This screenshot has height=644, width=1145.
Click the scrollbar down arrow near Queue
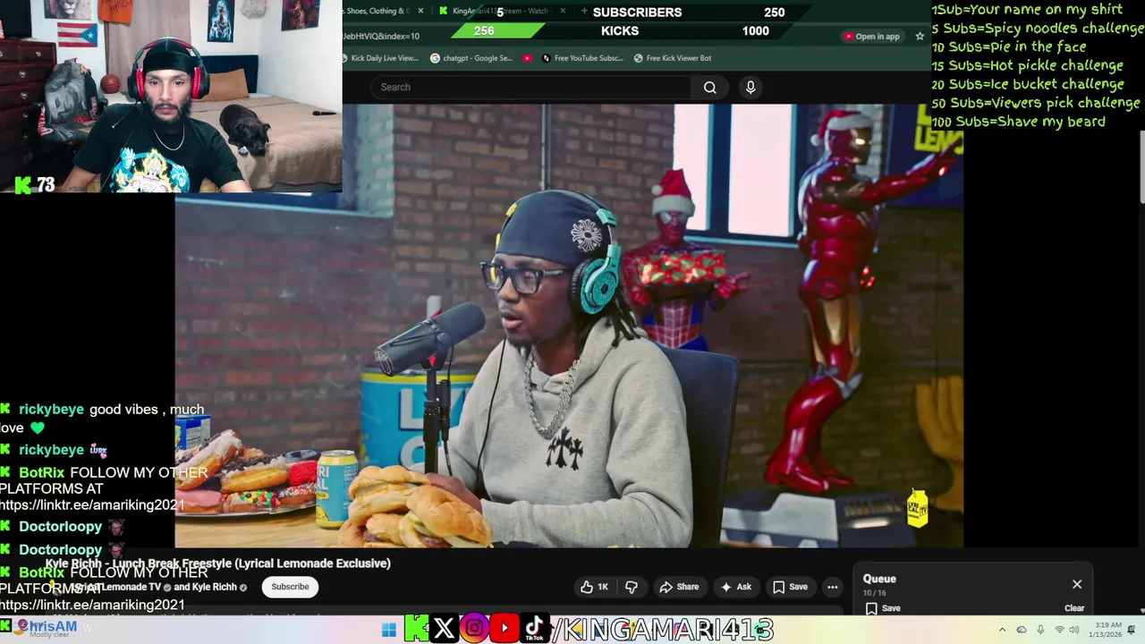pos(1141,610)
